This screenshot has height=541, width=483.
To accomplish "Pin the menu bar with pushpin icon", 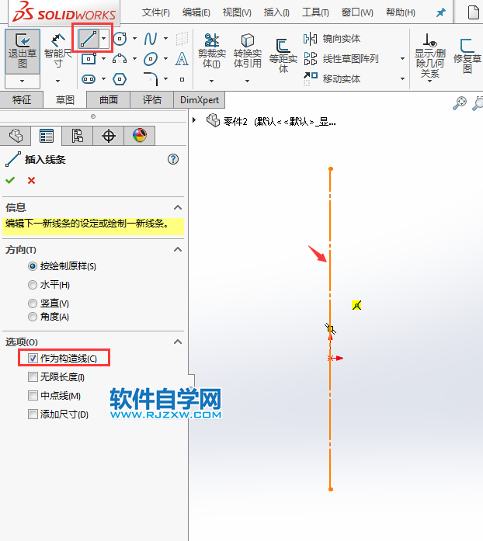I will [x=441, y=12].
